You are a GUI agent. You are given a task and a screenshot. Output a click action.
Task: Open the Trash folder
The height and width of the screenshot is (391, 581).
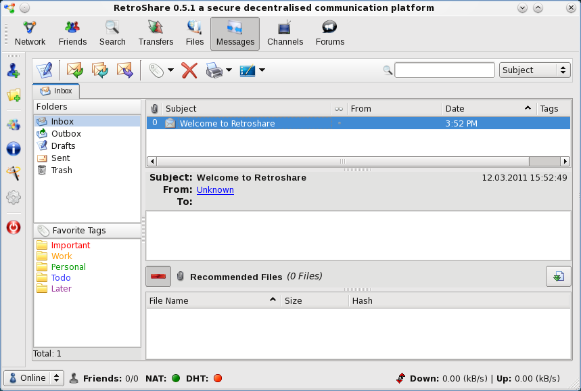pos(87,170)
